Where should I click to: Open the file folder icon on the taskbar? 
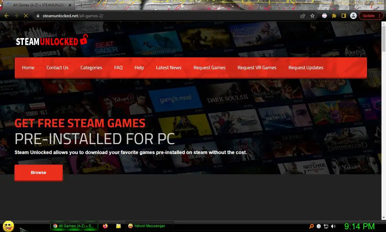119,226
